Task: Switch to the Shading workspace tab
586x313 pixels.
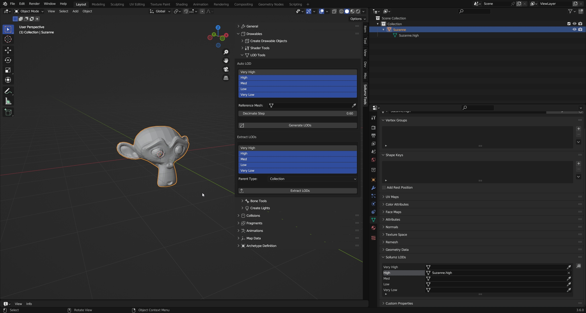Action: (181, 4)
